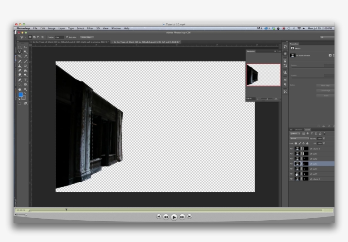Toggle lock all for layer

tap(307, 144)
